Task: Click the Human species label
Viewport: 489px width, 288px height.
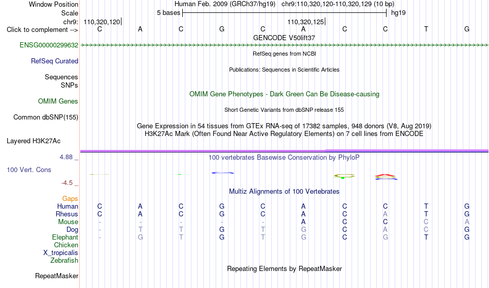Action: point(67,207)
